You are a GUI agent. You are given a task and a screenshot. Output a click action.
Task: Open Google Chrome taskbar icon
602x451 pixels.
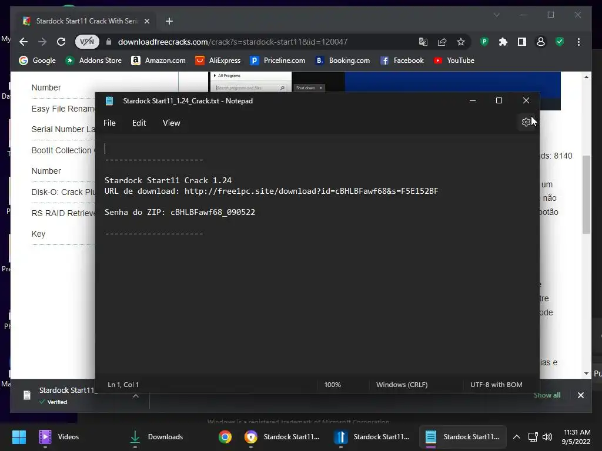[x=225, y=437]
